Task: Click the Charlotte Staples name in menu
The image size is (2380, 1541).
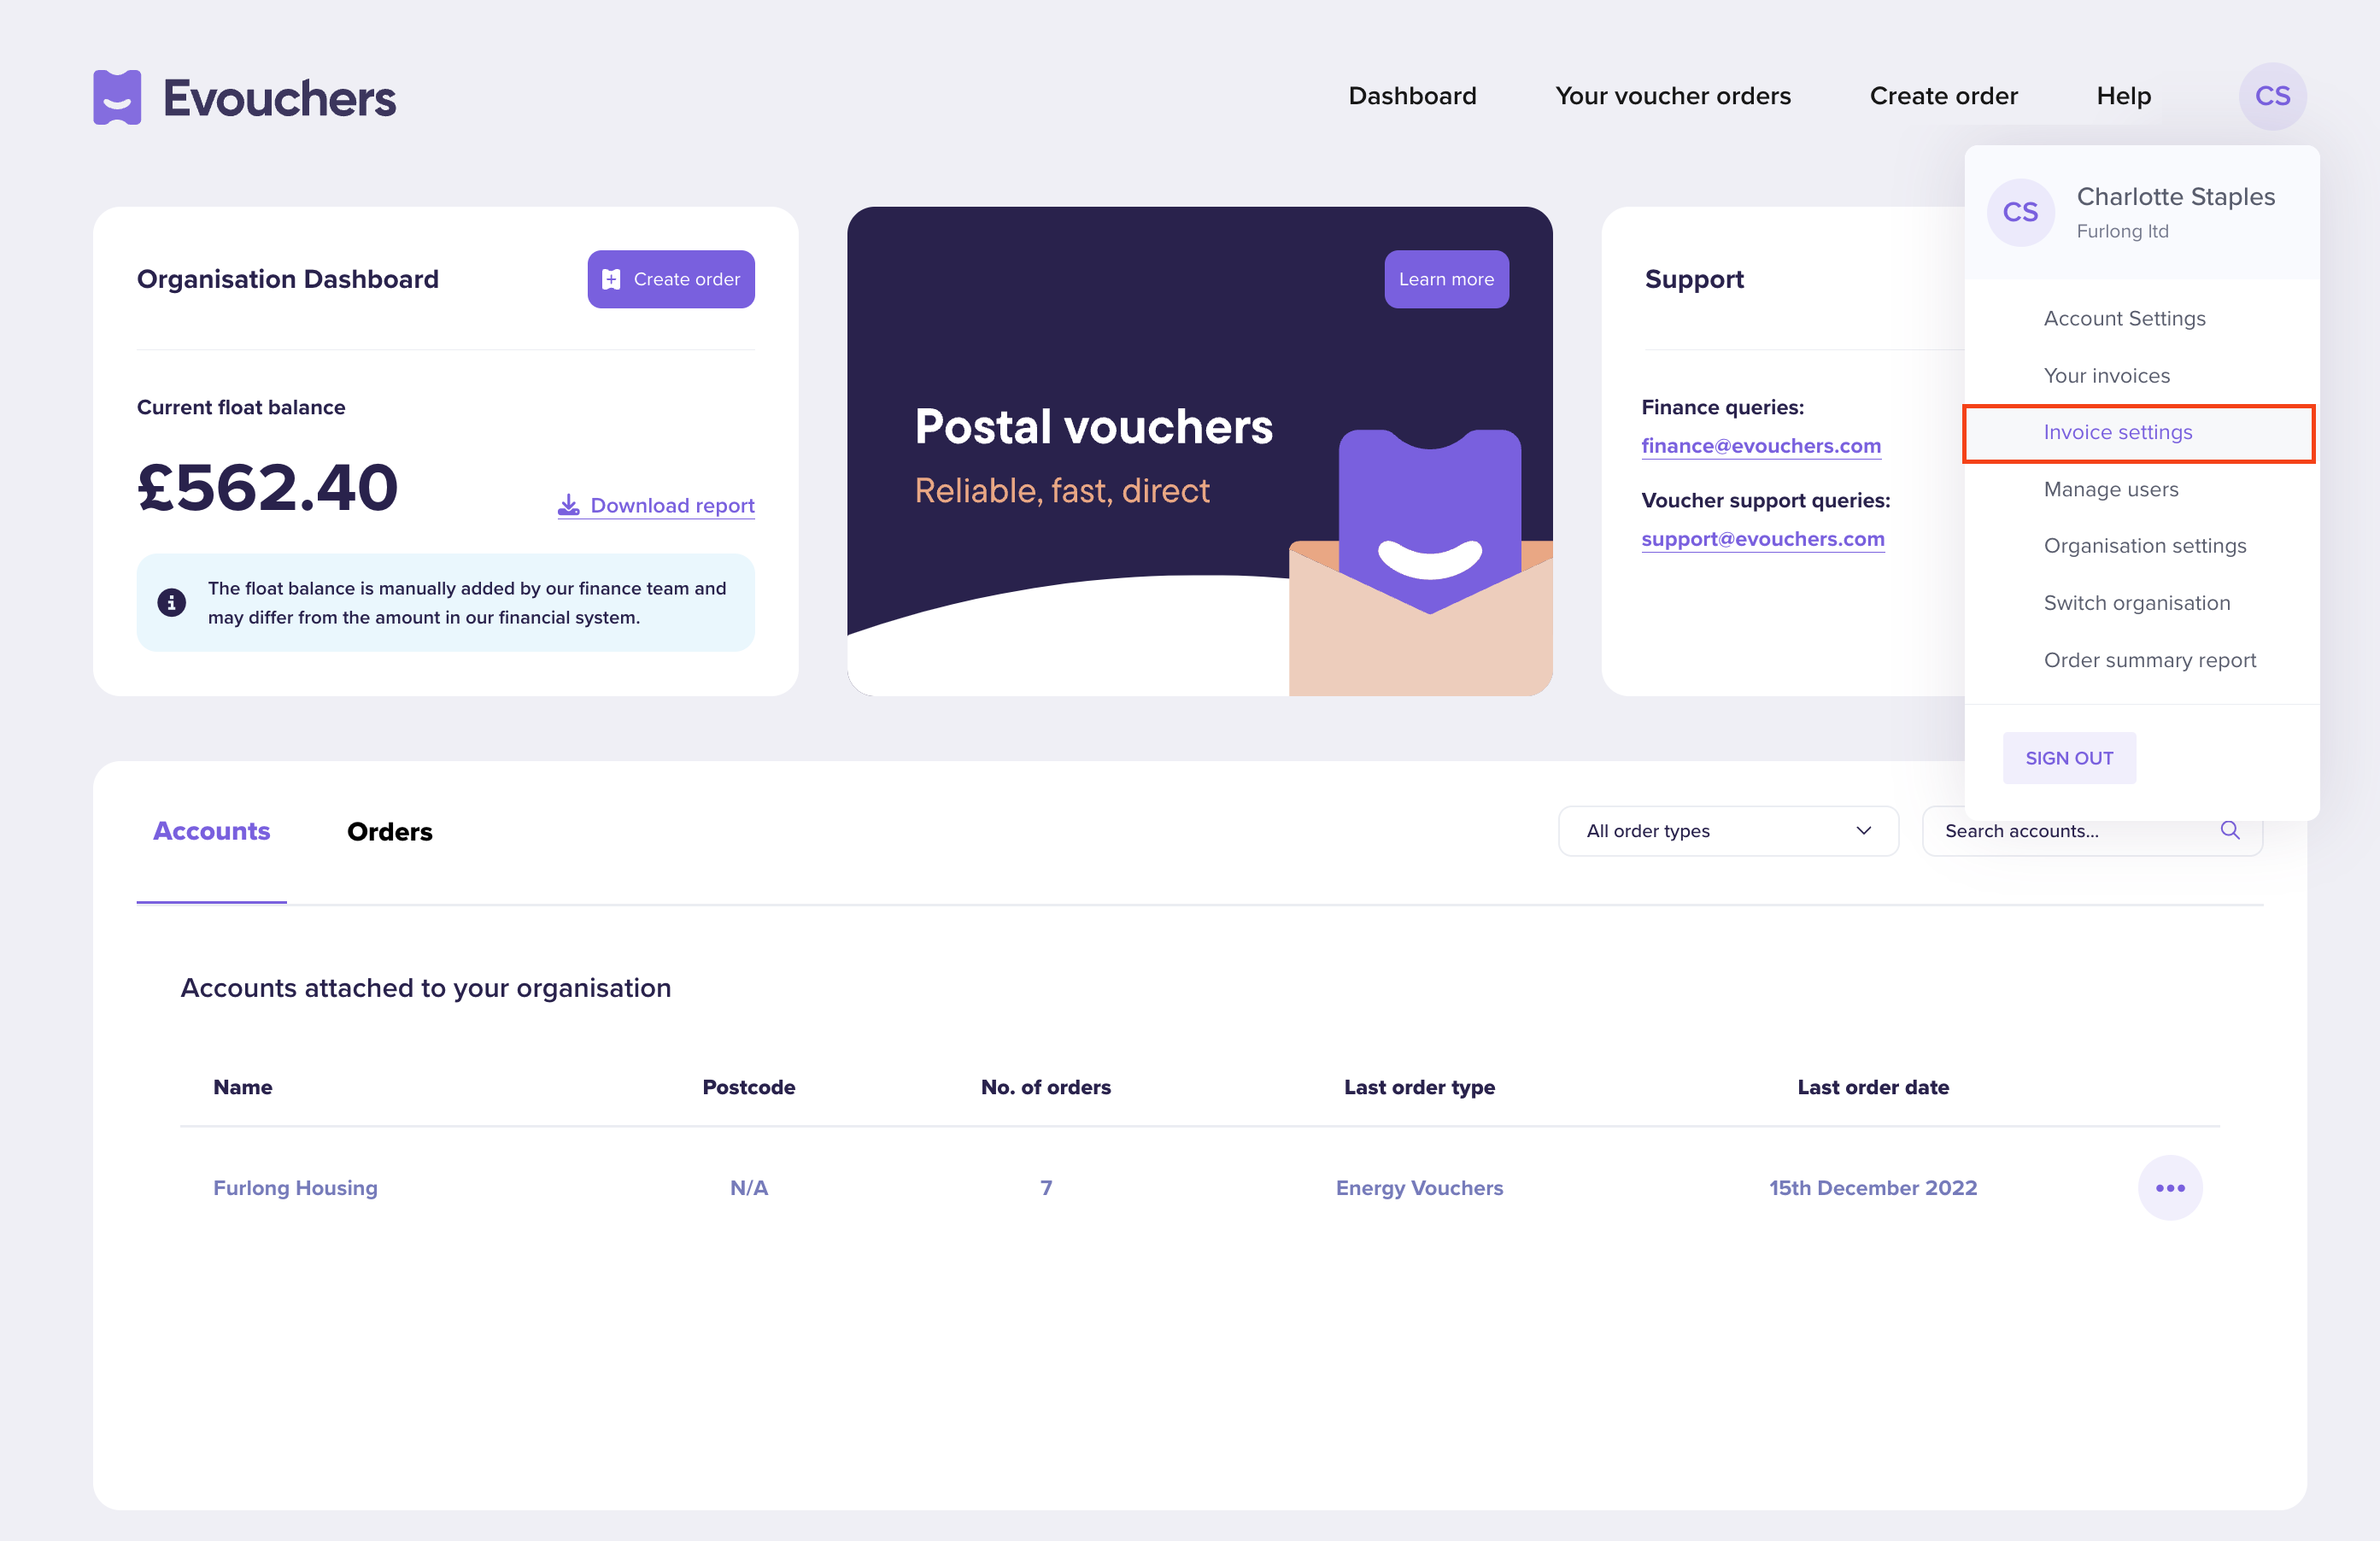Action: (x=2175, y=197)
